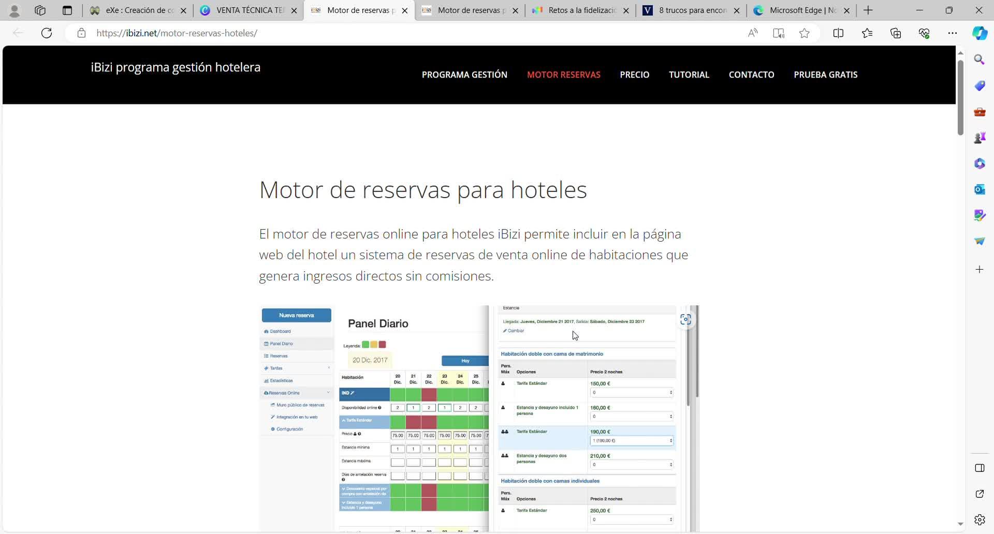Screen dimensions: 994x534
Task: Open the browser profile icon
Action: (14, 10)
